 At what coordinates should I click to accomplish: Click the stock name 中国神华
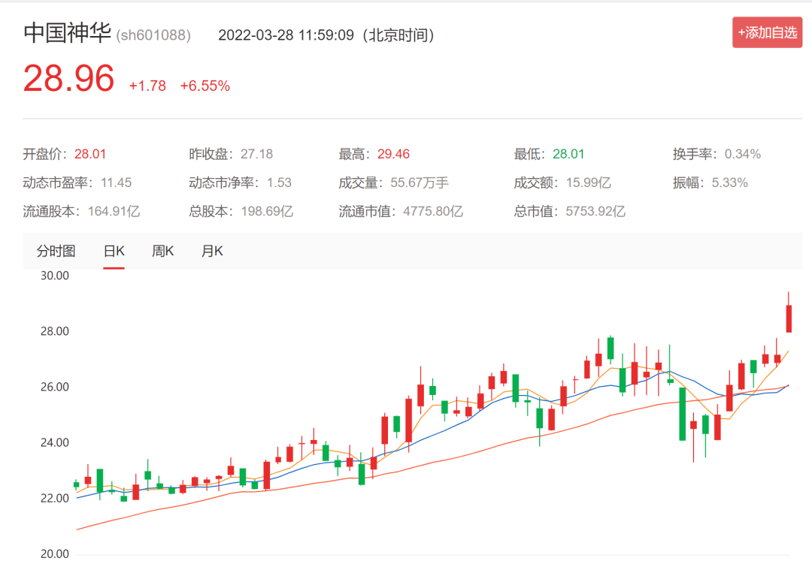click(66, 33)
